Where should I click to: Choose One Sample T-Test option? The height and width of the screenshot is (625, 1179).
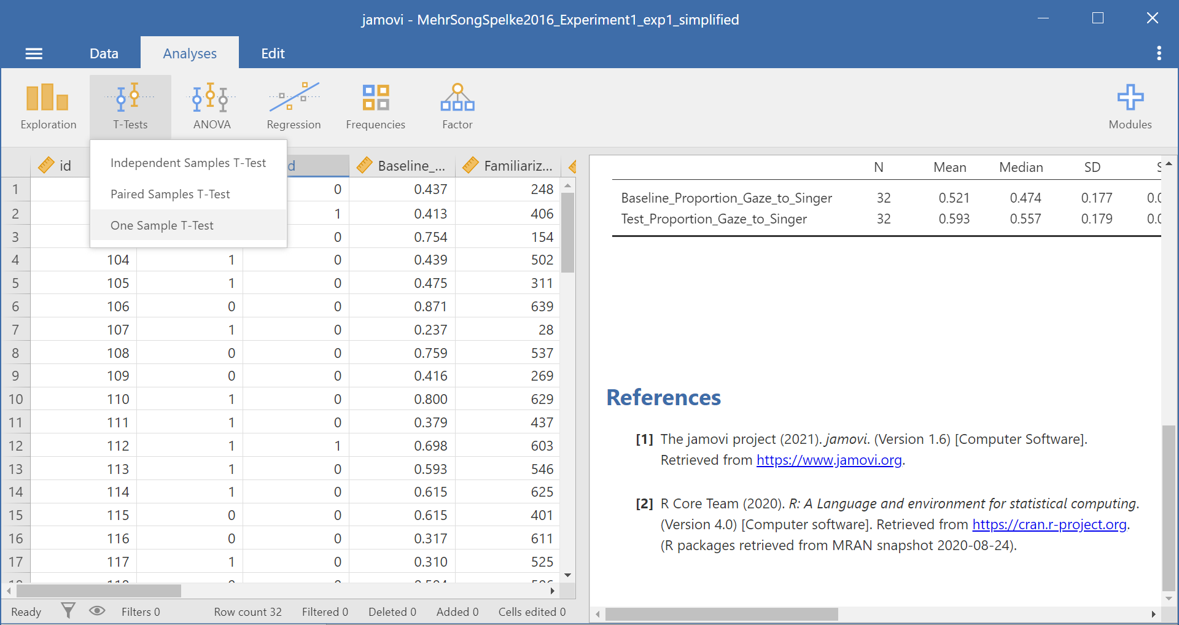[x=162, y=225]
